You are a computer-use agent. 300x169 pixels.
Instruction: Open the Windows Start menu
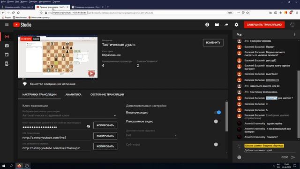point(4,166)
